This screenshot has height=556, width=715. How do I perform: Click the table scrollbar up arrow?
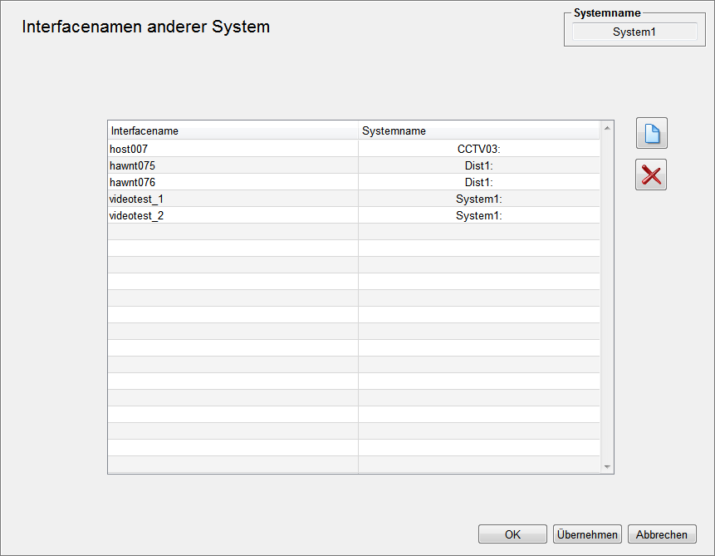(607, 128)
